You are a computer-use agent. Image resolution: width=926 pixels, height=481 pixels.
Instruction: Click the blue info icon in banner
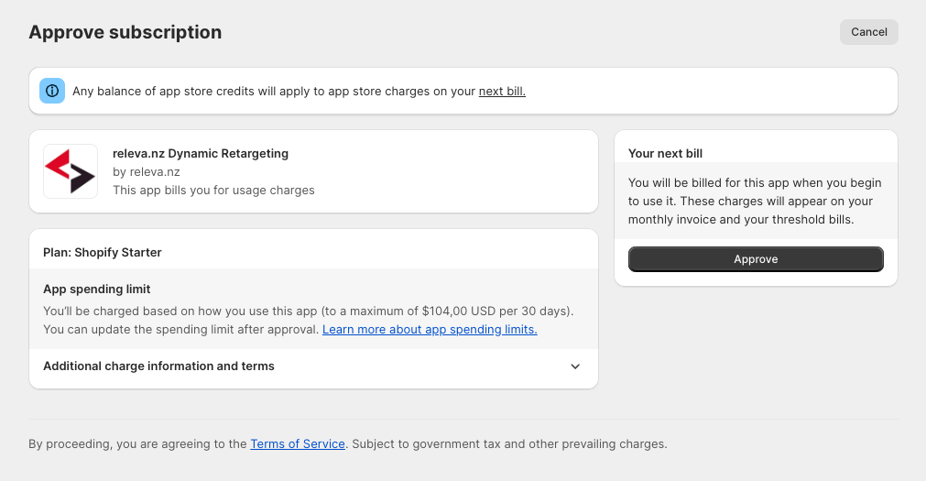click(x=52, y=91)
